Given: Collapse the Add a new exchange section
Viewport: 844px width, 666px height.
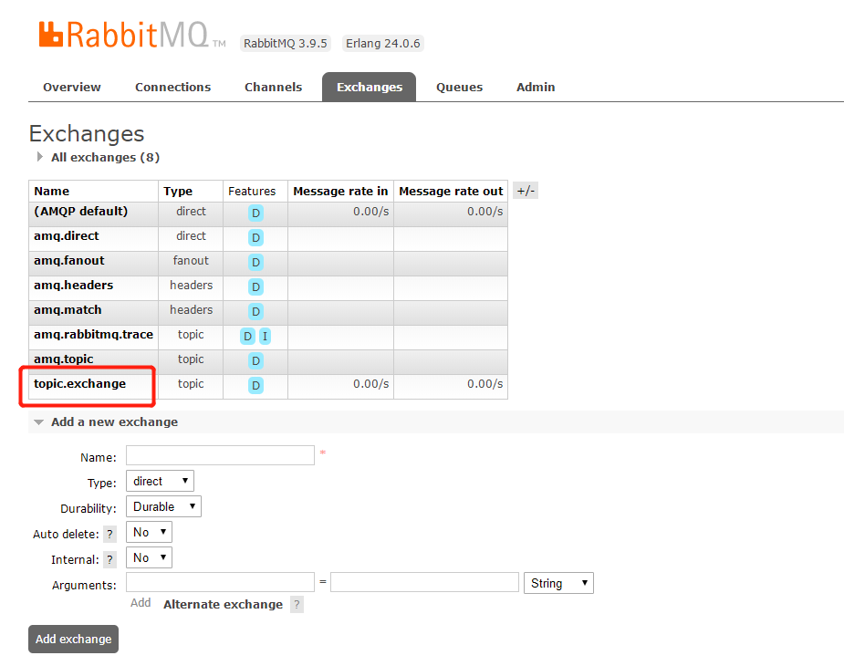Looking at the screenshot, I should click(37, 421).
